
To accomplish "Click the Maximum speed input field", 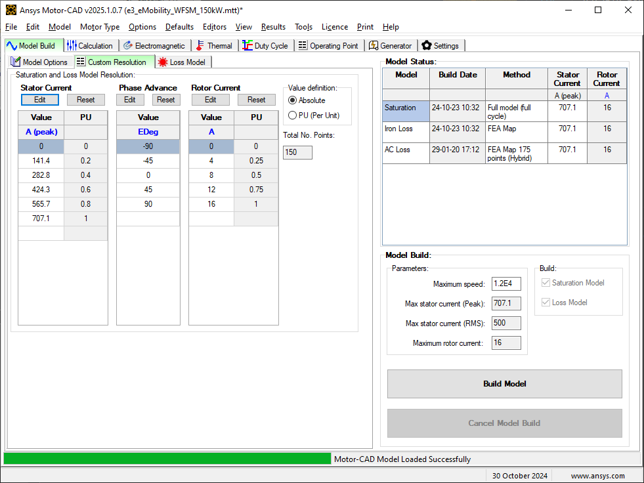I will 506,283.
